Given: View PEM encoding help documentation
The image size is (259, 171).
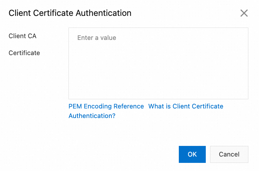Looking at the screenshot, I should click(x=106, y=106).
